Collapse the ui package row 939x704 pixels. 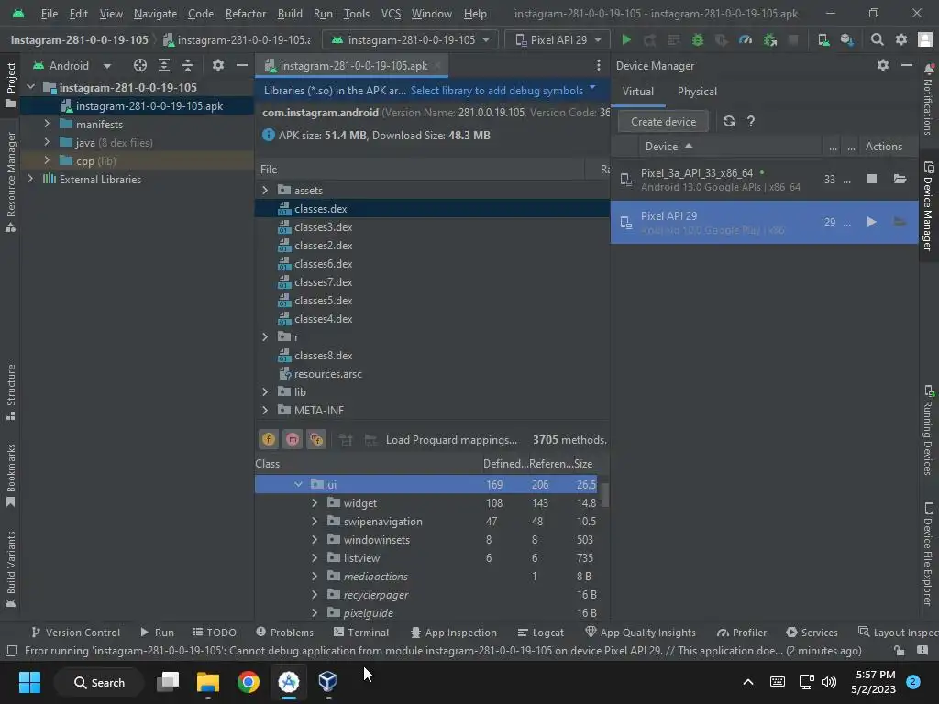coord(298,484)
